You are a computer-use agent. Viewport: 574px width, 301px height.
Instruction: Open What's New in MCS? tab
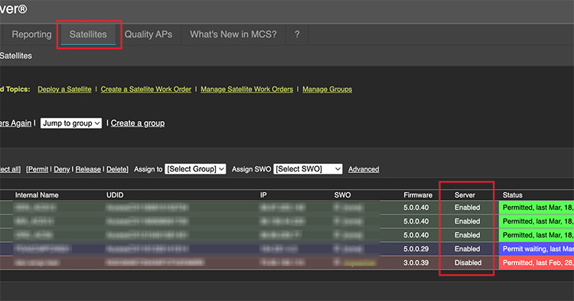click(x=233, y=34)
